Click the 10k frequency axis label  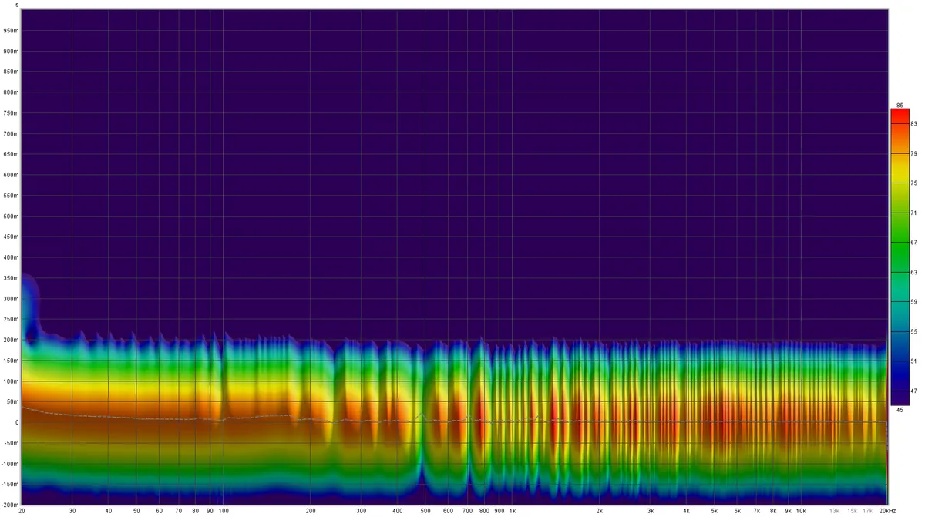click(801, 511)
